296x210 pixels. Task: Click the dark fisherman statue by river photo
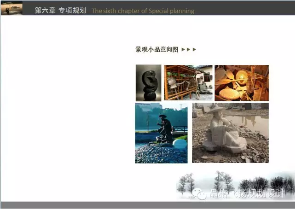(x=161, y=133)
